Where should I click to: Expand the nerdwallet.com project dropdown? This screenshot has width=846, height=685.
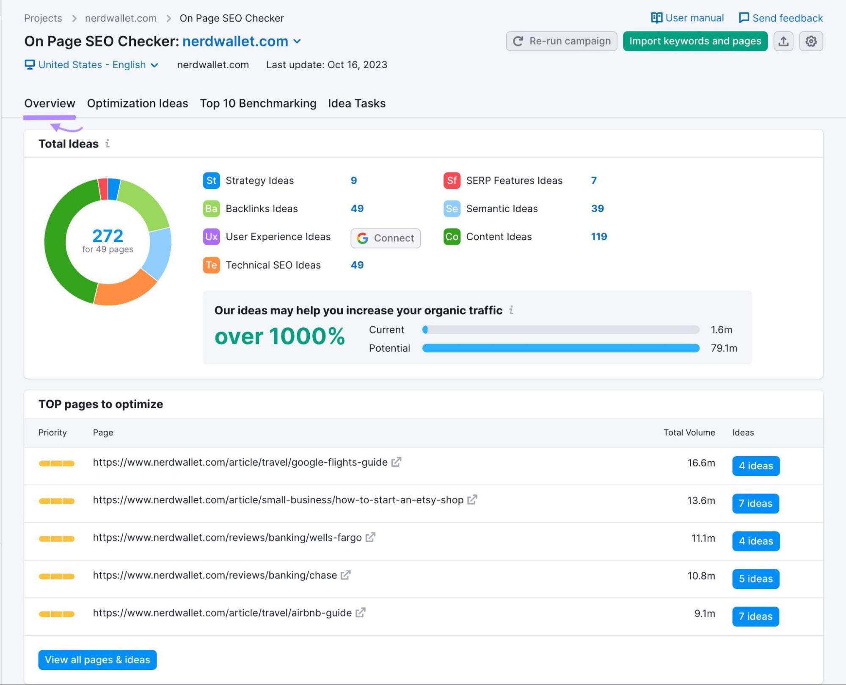(297, 41)
